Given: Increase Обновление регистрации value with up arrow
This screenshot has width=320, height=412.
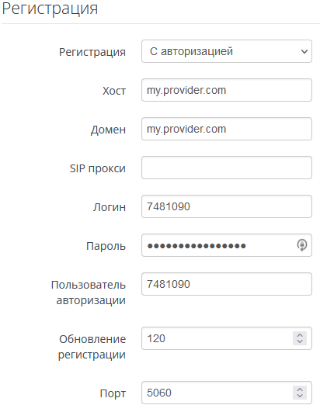Looking at the screenshot, I should [x=300, y=335].
